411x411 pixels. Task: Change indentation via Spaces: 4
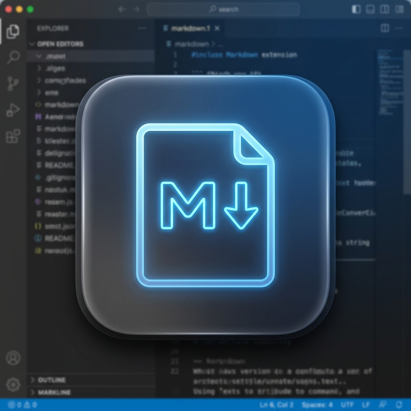tap(317, 405)
